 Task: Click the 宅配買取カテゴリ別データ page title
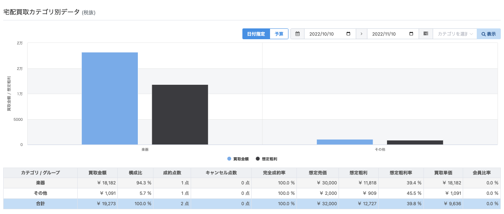pyautogui.click(x=42, y=12)
